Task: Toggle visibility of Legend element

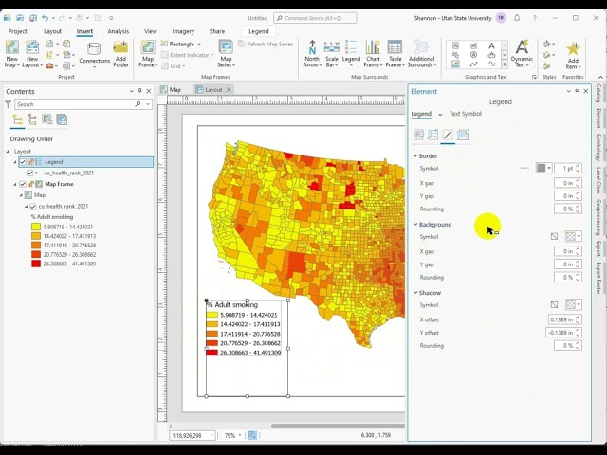Action: 23,162
